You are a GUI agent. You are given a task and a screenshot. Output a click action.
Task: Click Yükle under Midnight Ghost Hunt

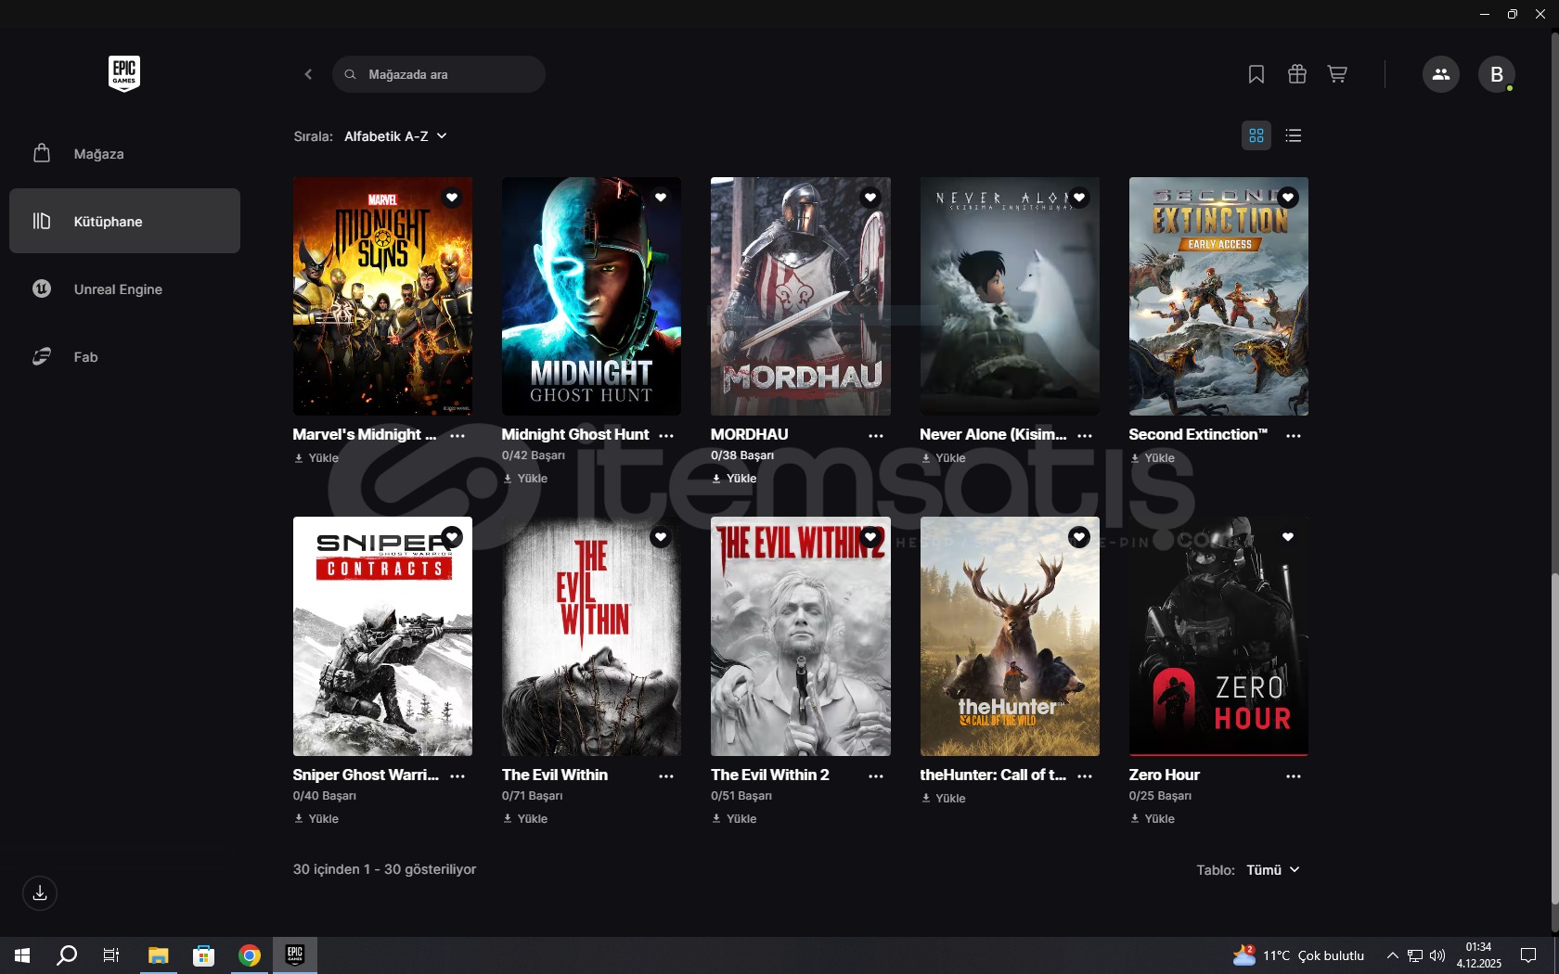(x=525, y=479)
